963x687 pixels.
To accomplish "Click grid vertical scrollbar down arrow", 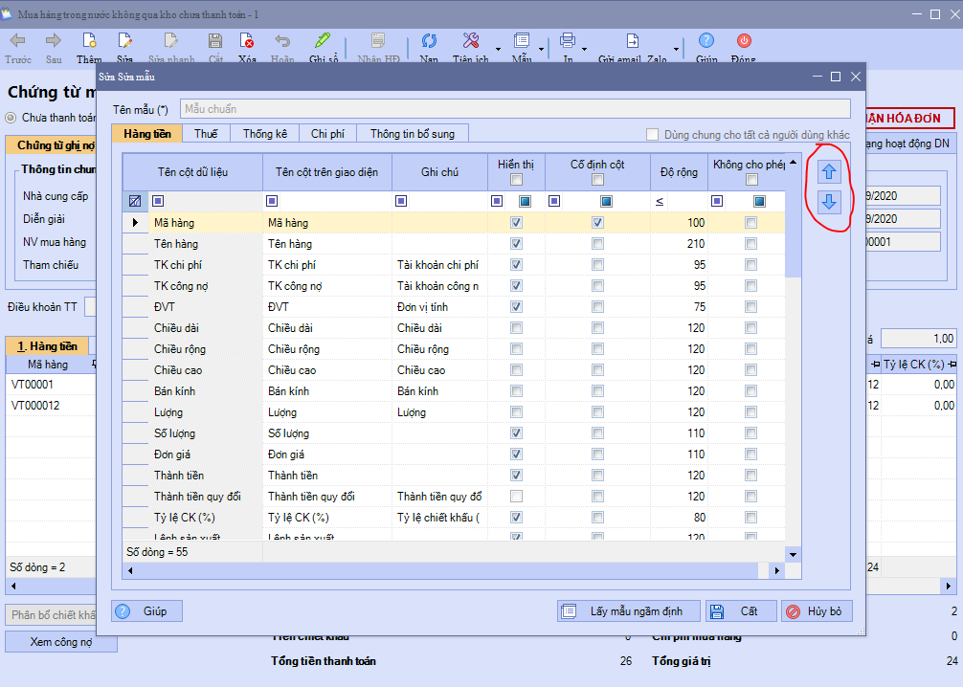I will point(793,554).
